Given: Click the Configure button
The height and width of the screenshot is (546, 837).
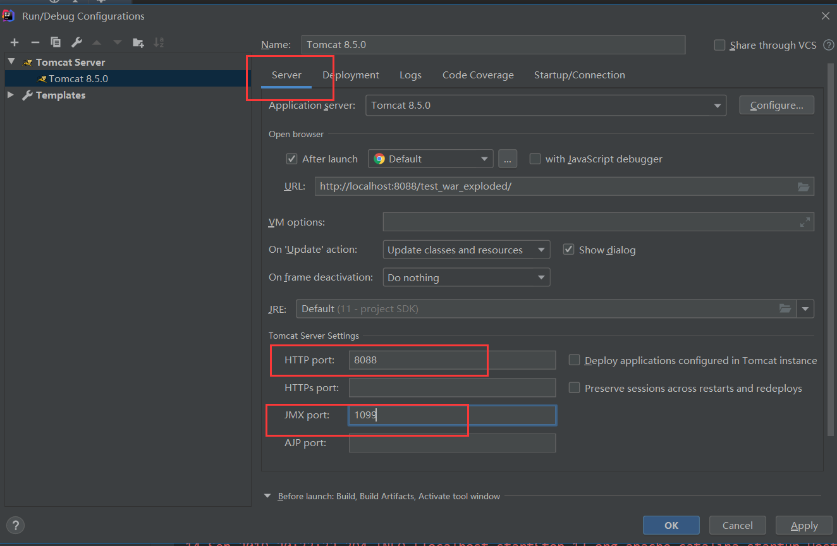Looking at the screenshot, I should (x=776, y=105).
